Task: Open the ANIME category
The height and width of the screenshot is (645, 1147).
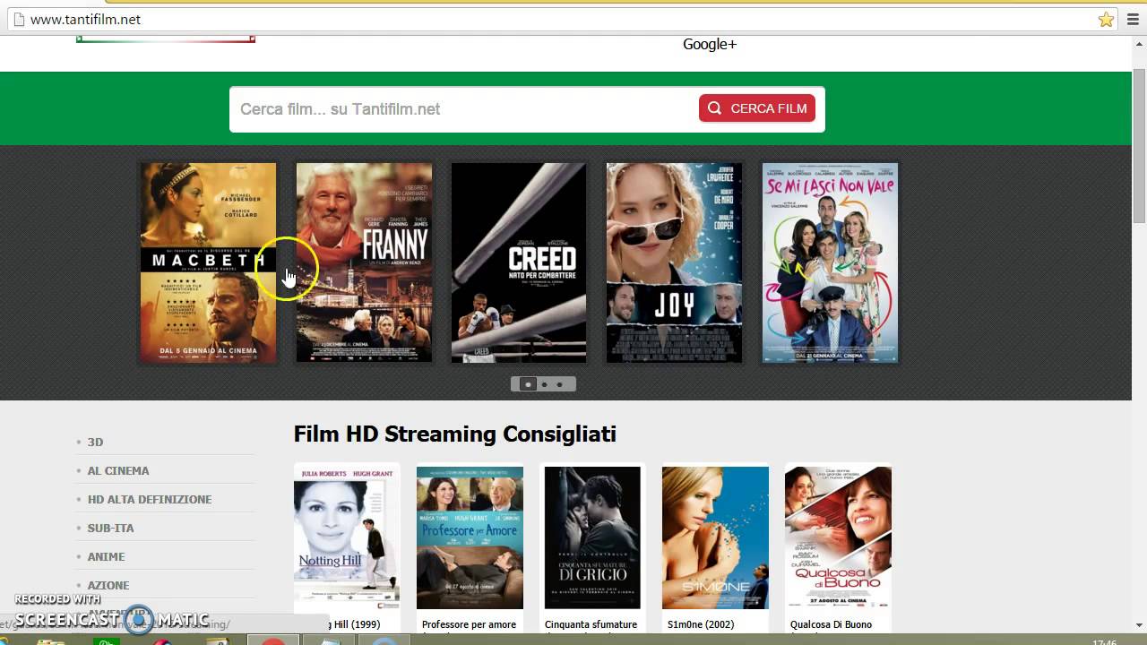Action: 106,556
